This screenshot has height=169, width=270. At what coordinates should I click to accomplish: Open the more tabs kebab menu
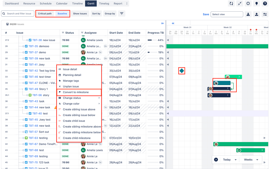pos(127,4)
